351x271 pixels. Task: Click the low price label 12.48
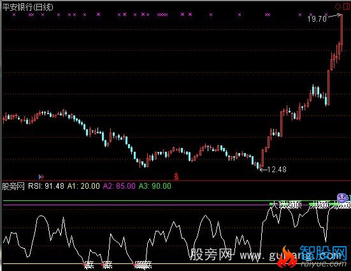coord(276,170)
